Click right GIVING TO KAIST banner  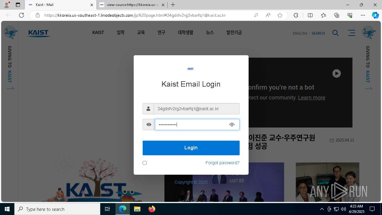click(368, 67)
